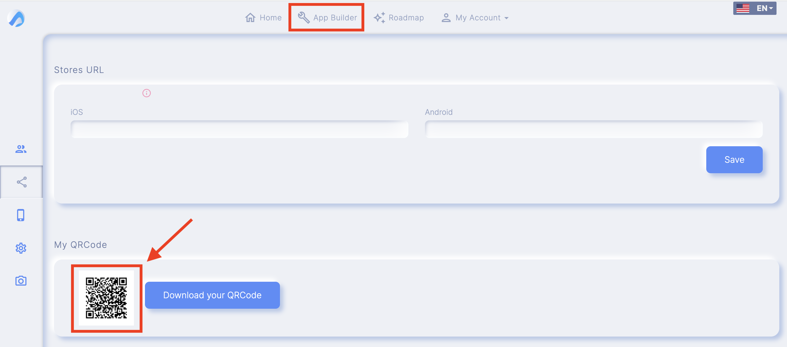
Task: Click the Home house icon
Action: pyautogui.click(x=250, y=18)
